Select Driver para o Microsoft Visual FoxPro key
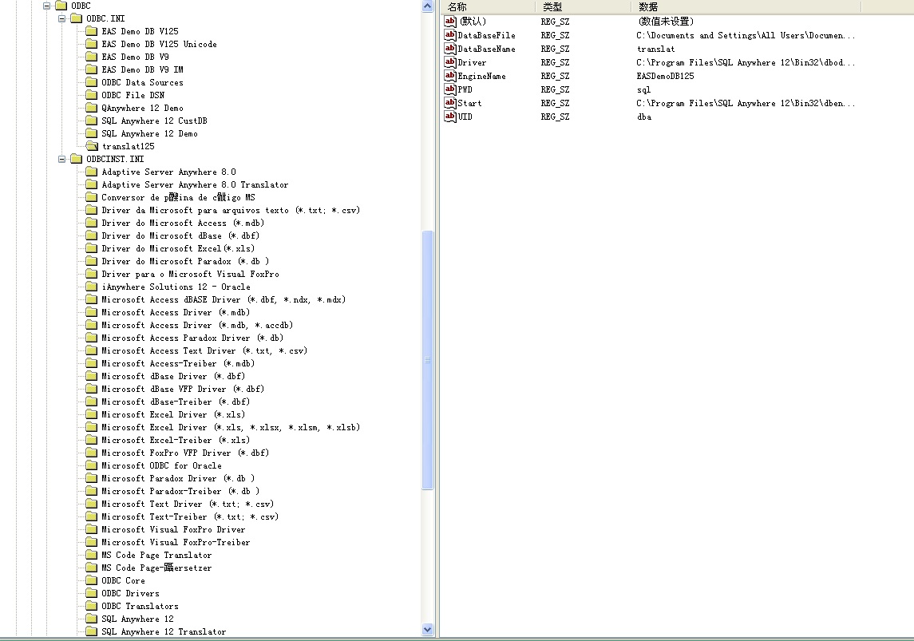 tap(190, 274)
